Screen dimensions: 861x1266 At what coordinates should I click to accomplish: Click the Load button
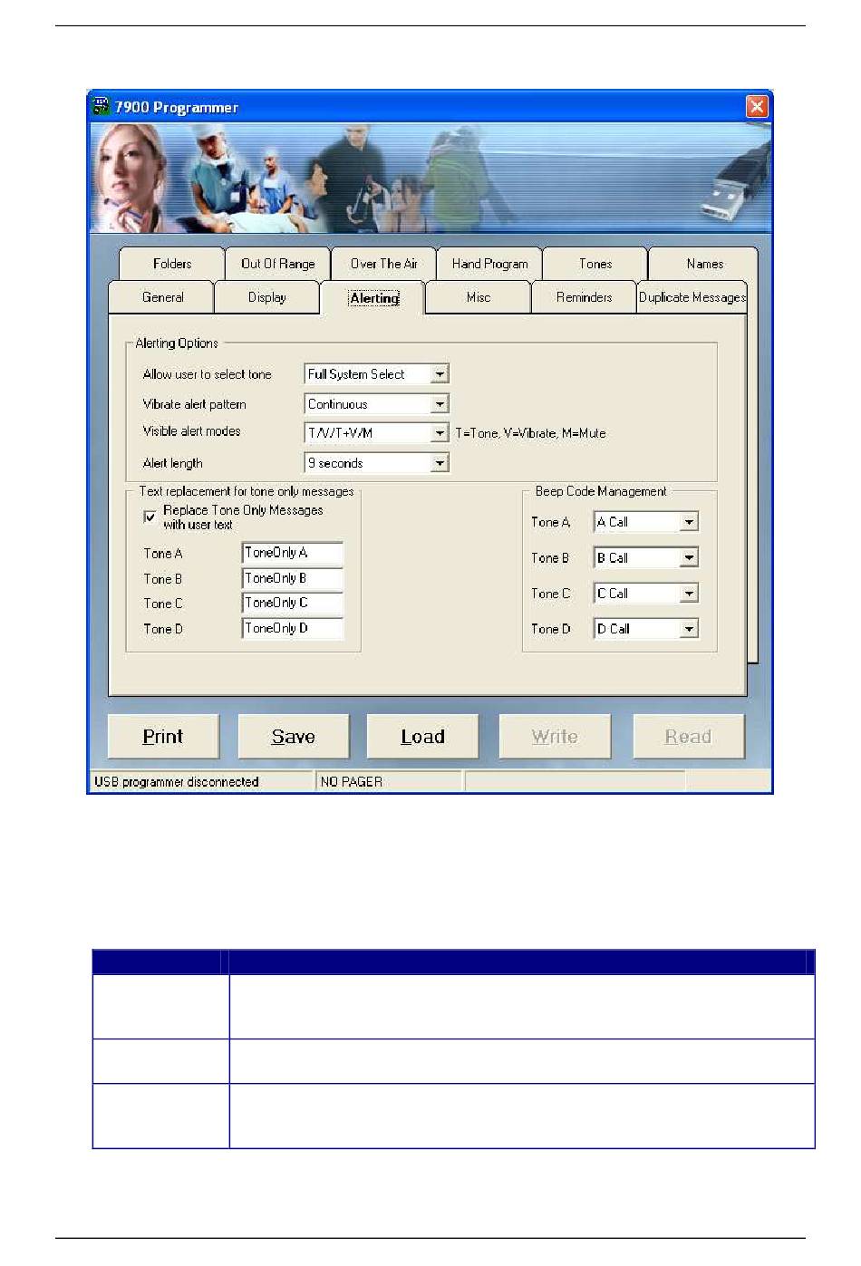click(x=423, y=737)
